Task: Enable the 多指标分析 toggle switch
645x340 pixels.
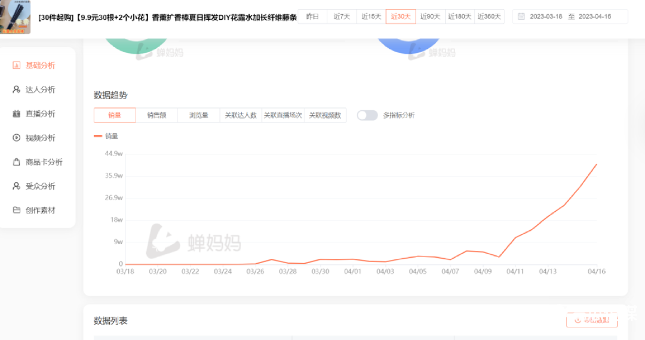Action: click(367, 115)
